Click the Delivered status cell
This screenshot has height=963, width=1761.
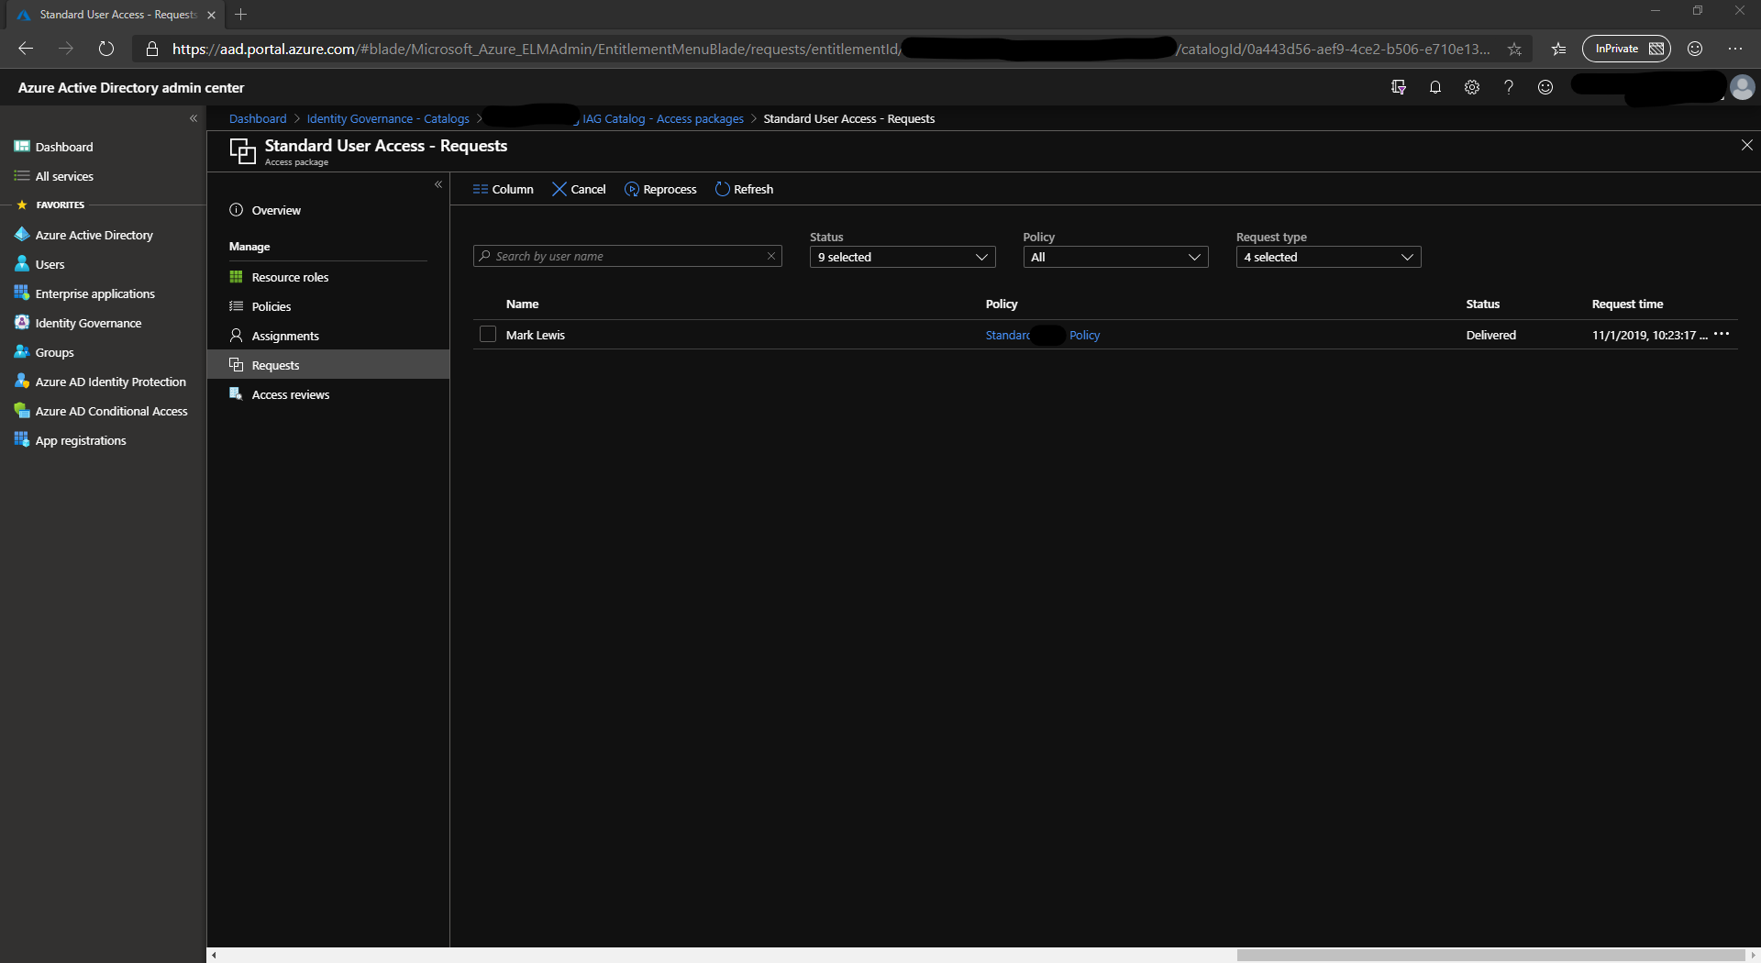(1491, 336)
